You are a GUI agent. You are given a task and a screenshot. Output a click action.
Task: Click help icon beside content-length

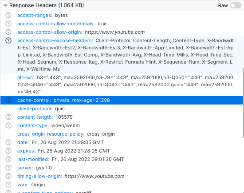(x=8, y=117)
